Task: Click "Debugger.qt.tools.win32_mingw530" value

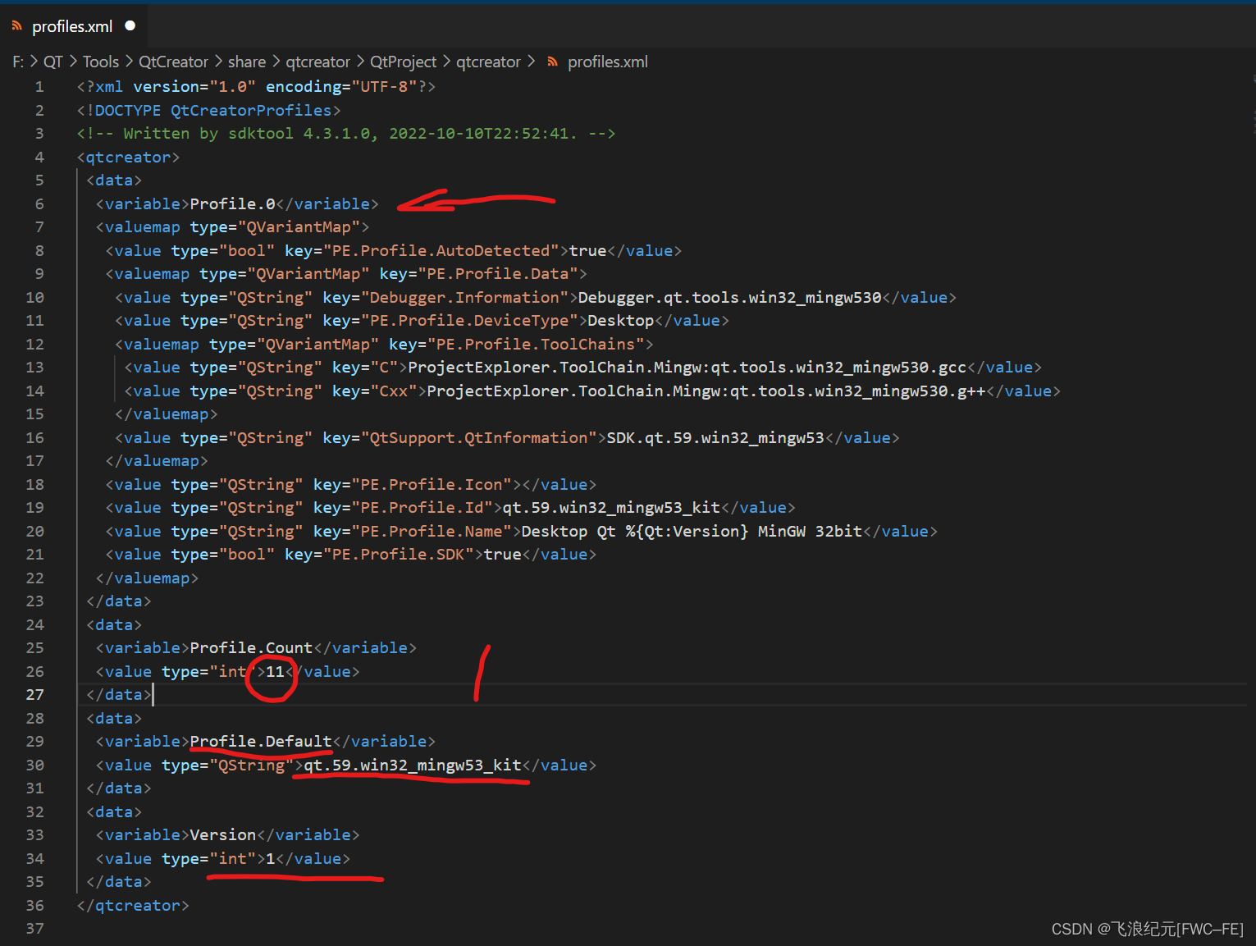Action: pyautogui.click(x=730, y=298)
